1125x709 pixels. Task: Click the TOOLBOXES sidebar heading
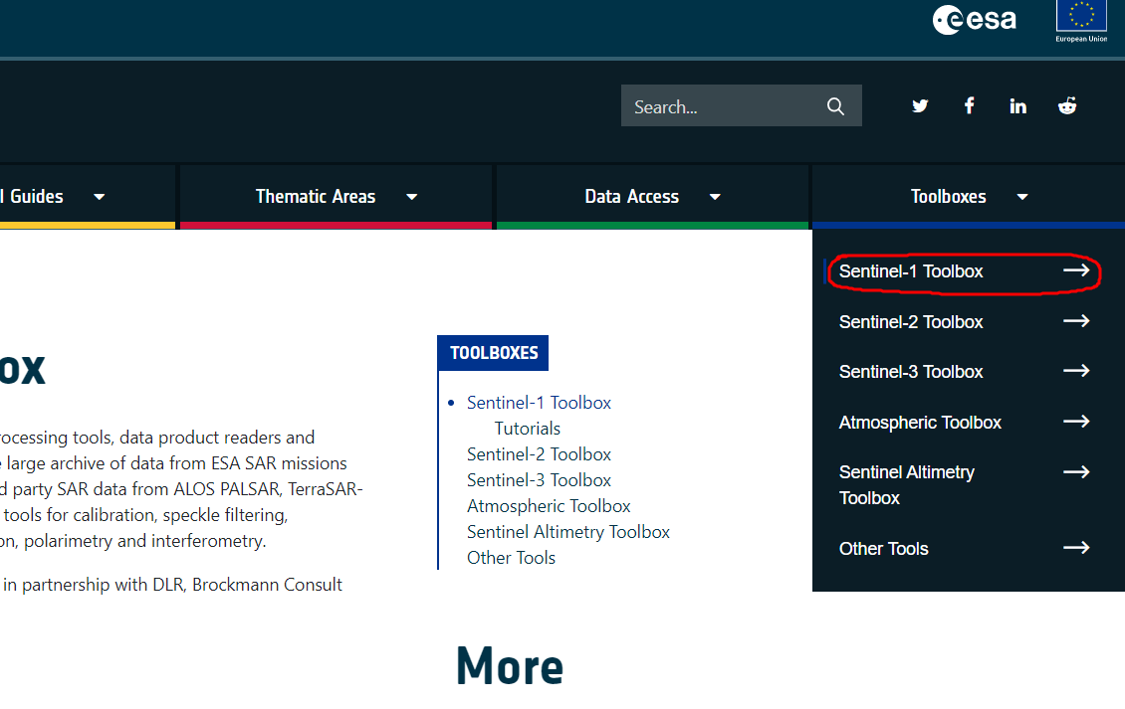tap(494, 353)
